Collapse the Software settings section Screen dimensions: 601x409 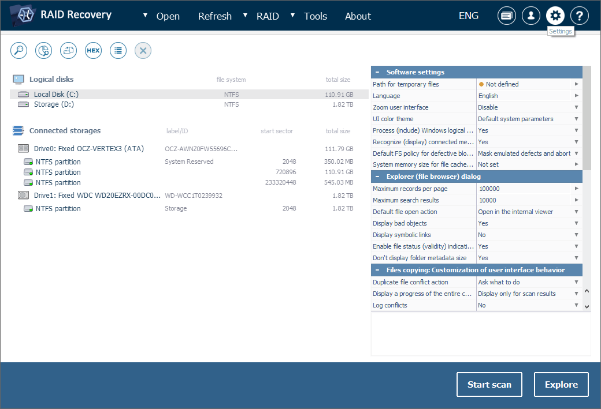point(377,72)
